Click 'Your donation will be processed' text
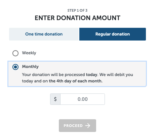Screen dimensions: 158x138 53,75
